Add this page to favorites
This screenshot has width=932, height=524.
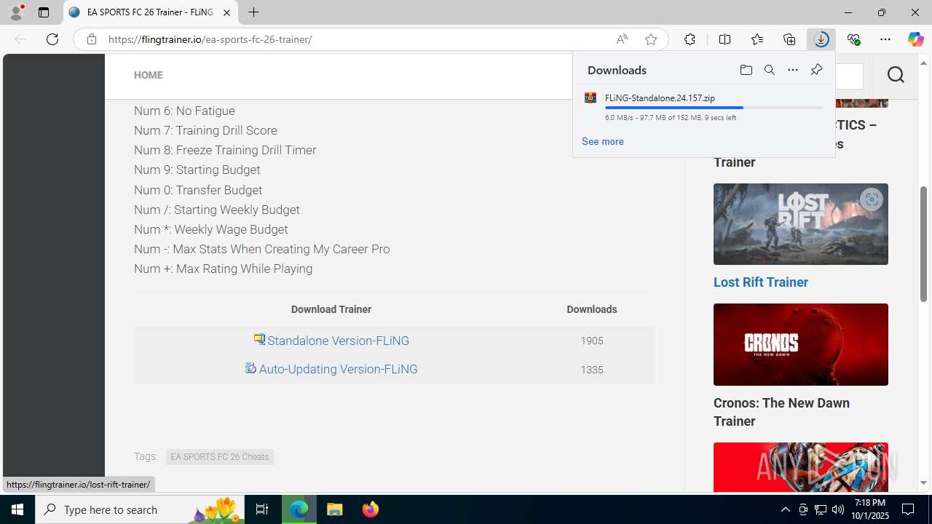tap(651, 39)
